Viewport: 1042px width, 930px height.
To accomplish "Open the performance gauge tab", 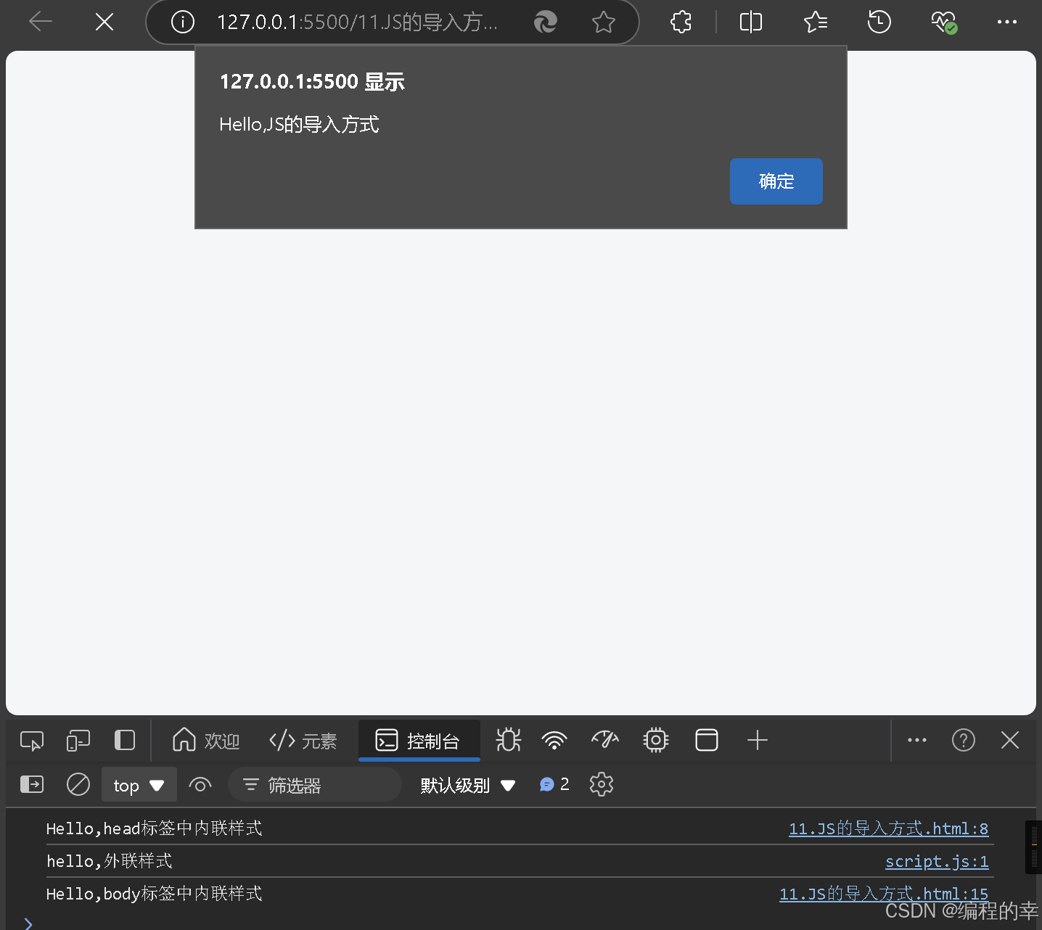I will coord(605,741).
